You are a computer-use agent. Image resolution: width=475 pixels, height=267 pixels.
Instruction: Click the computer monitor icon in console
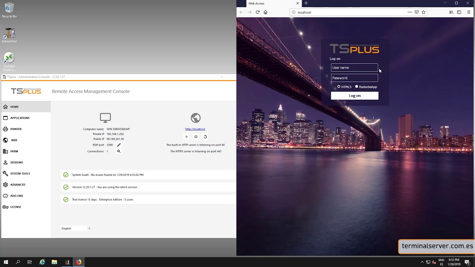(x=105, y=118)
